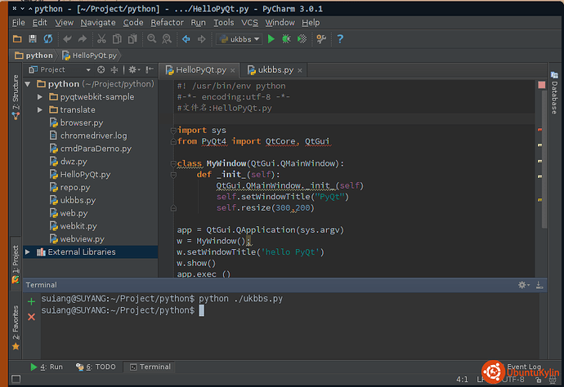This screenshot has width=564, height=387.
Task: Click the green Run button in toolbar
Action: [271, 39]
